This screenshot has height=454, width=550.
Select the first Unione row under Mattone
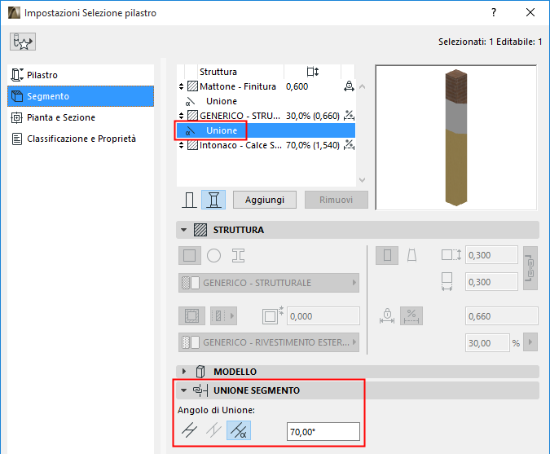[x=266, y=101]
